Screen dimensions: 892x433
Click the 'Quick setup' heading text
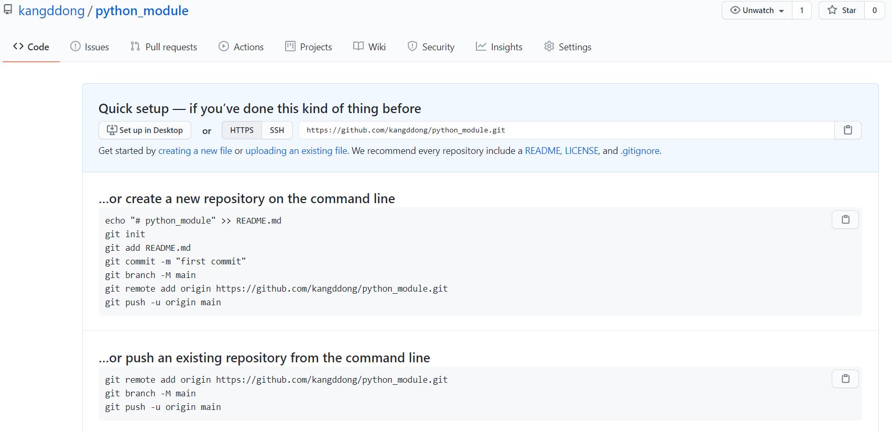259,108
